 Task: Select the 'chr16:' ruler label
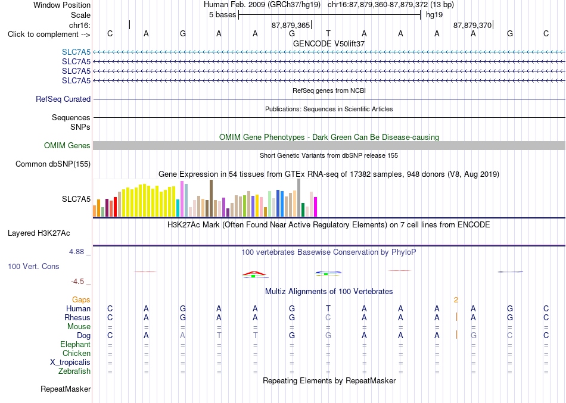pos(80,25)
